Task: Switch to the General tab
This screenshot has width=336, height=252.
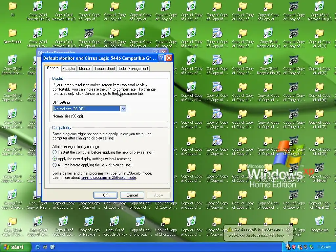Action: [x=53, y=68]
